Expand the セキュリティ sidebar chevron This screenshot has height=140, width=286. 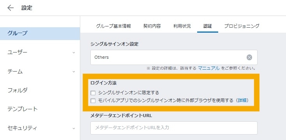[x=74, y=128]
